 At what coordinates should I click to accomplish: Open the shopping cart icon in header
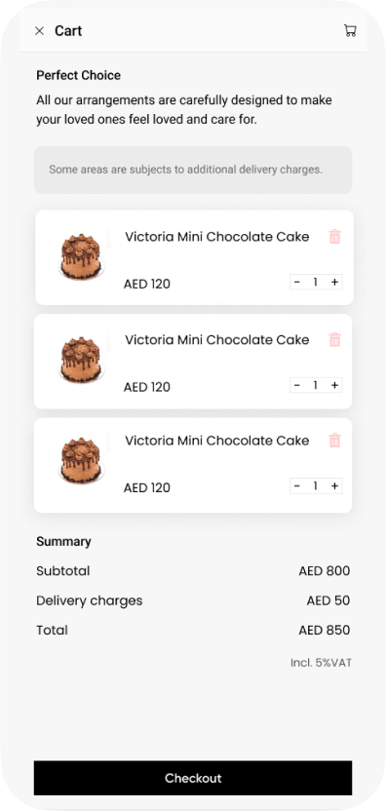(x=350, y=31)
